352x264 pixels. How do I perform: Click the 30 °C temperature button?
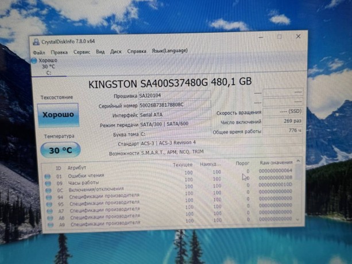[x=60, y=150]
